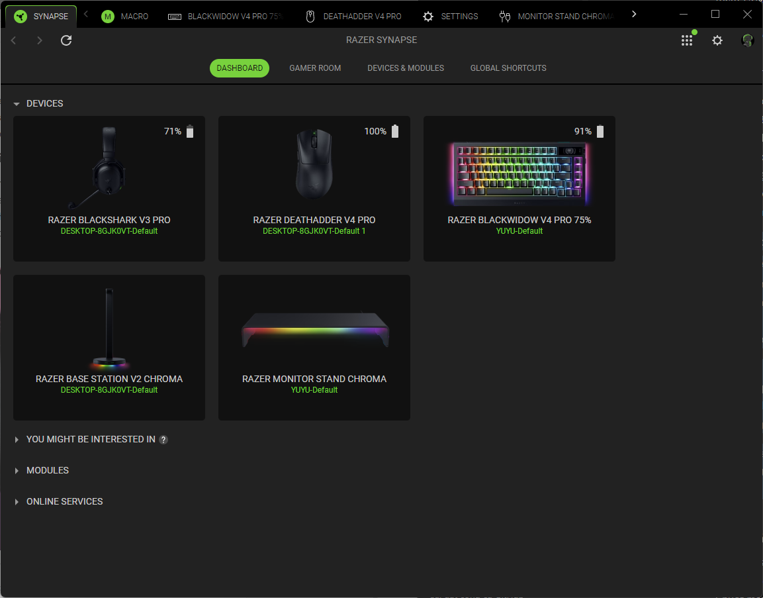Screen dimensions: 763x598
Task: Click the Razer Synapse title text
Action: coord(381,40)
